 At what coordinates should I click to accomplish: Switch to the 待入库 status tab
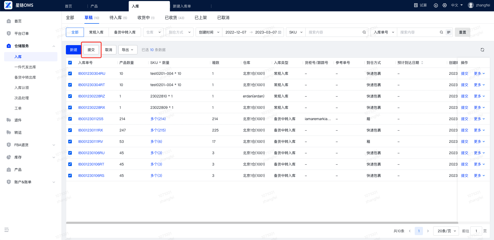[x=118, y=18]
